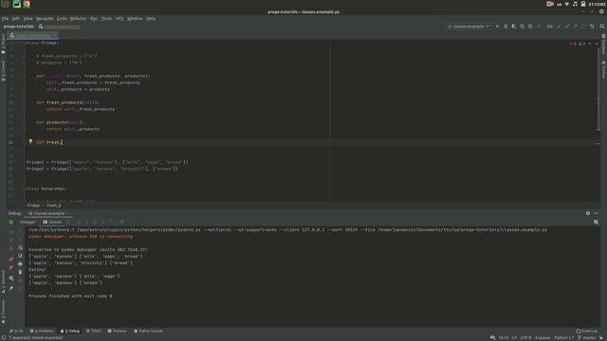Change the LF line separator
The height and width of the screenshot is (341, 607).
(x=514, y=337)
